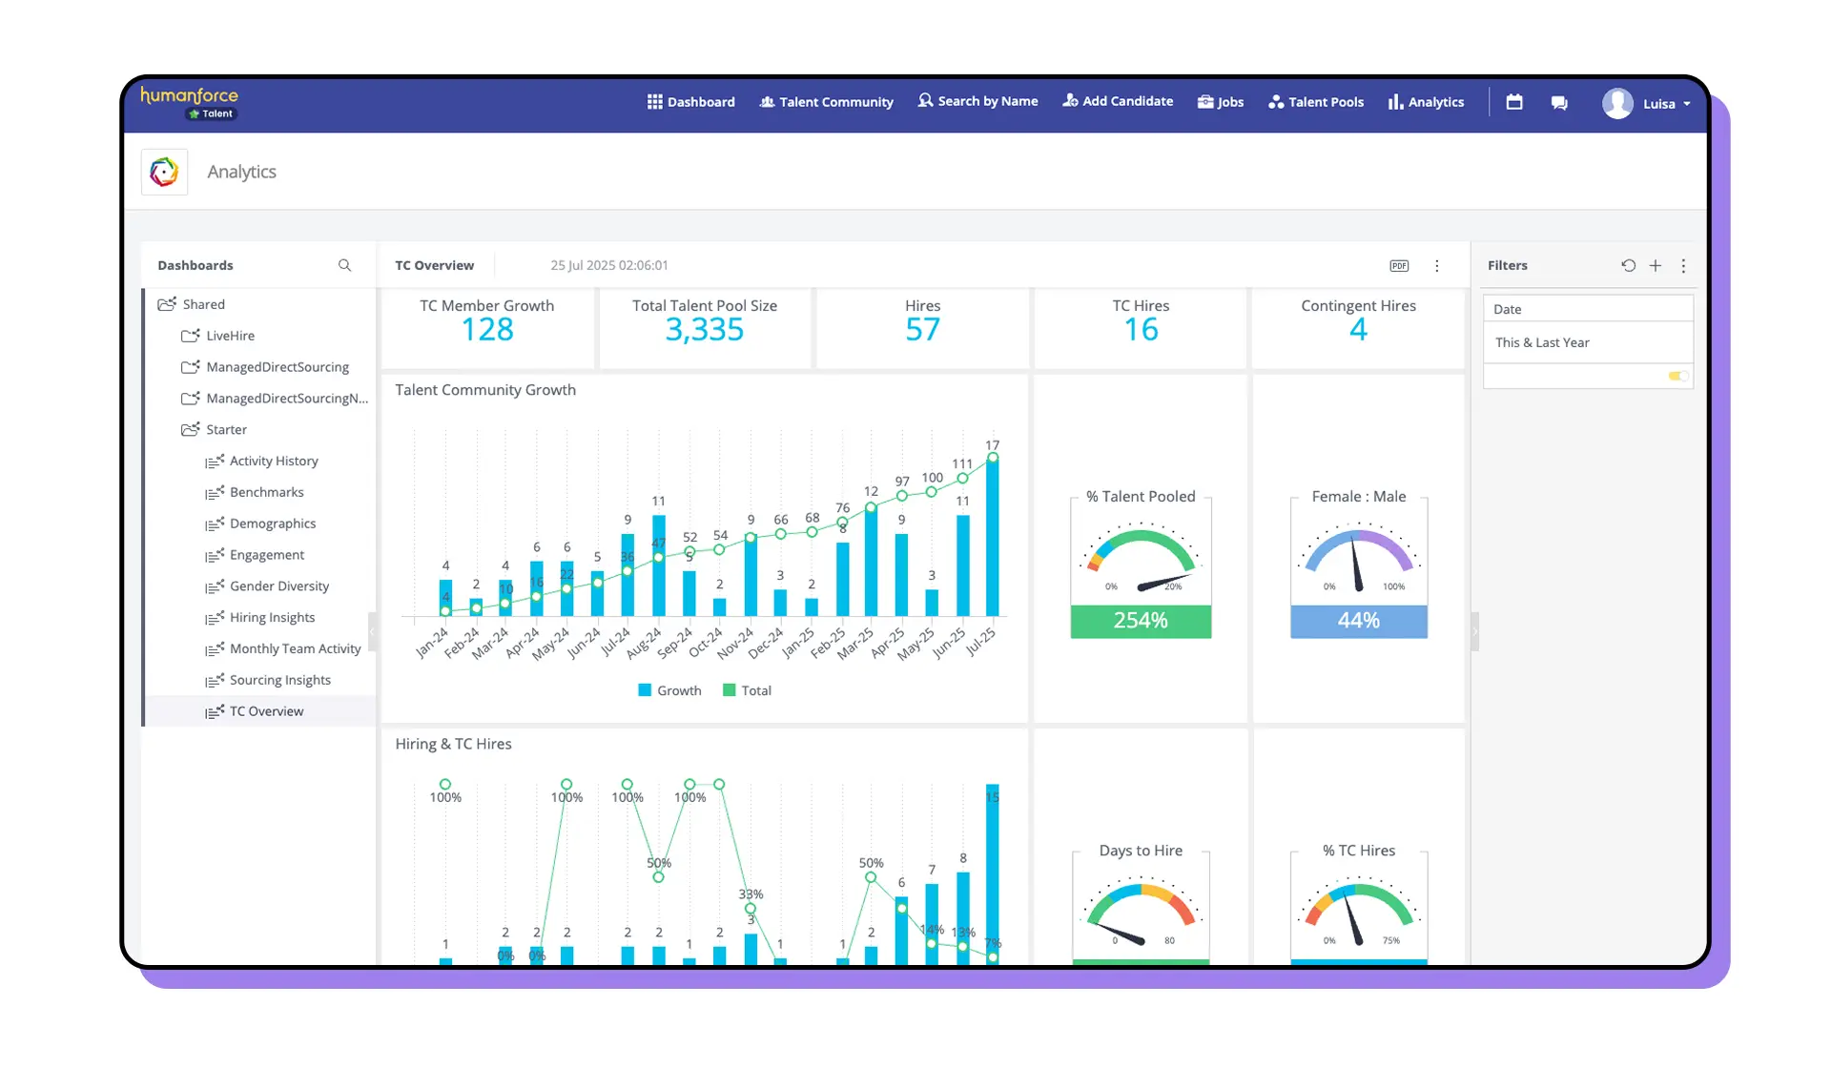This screenshot has width=1831, height=1068.
Task: Click the calendar icon in top bar
Action: point(1513,102)
